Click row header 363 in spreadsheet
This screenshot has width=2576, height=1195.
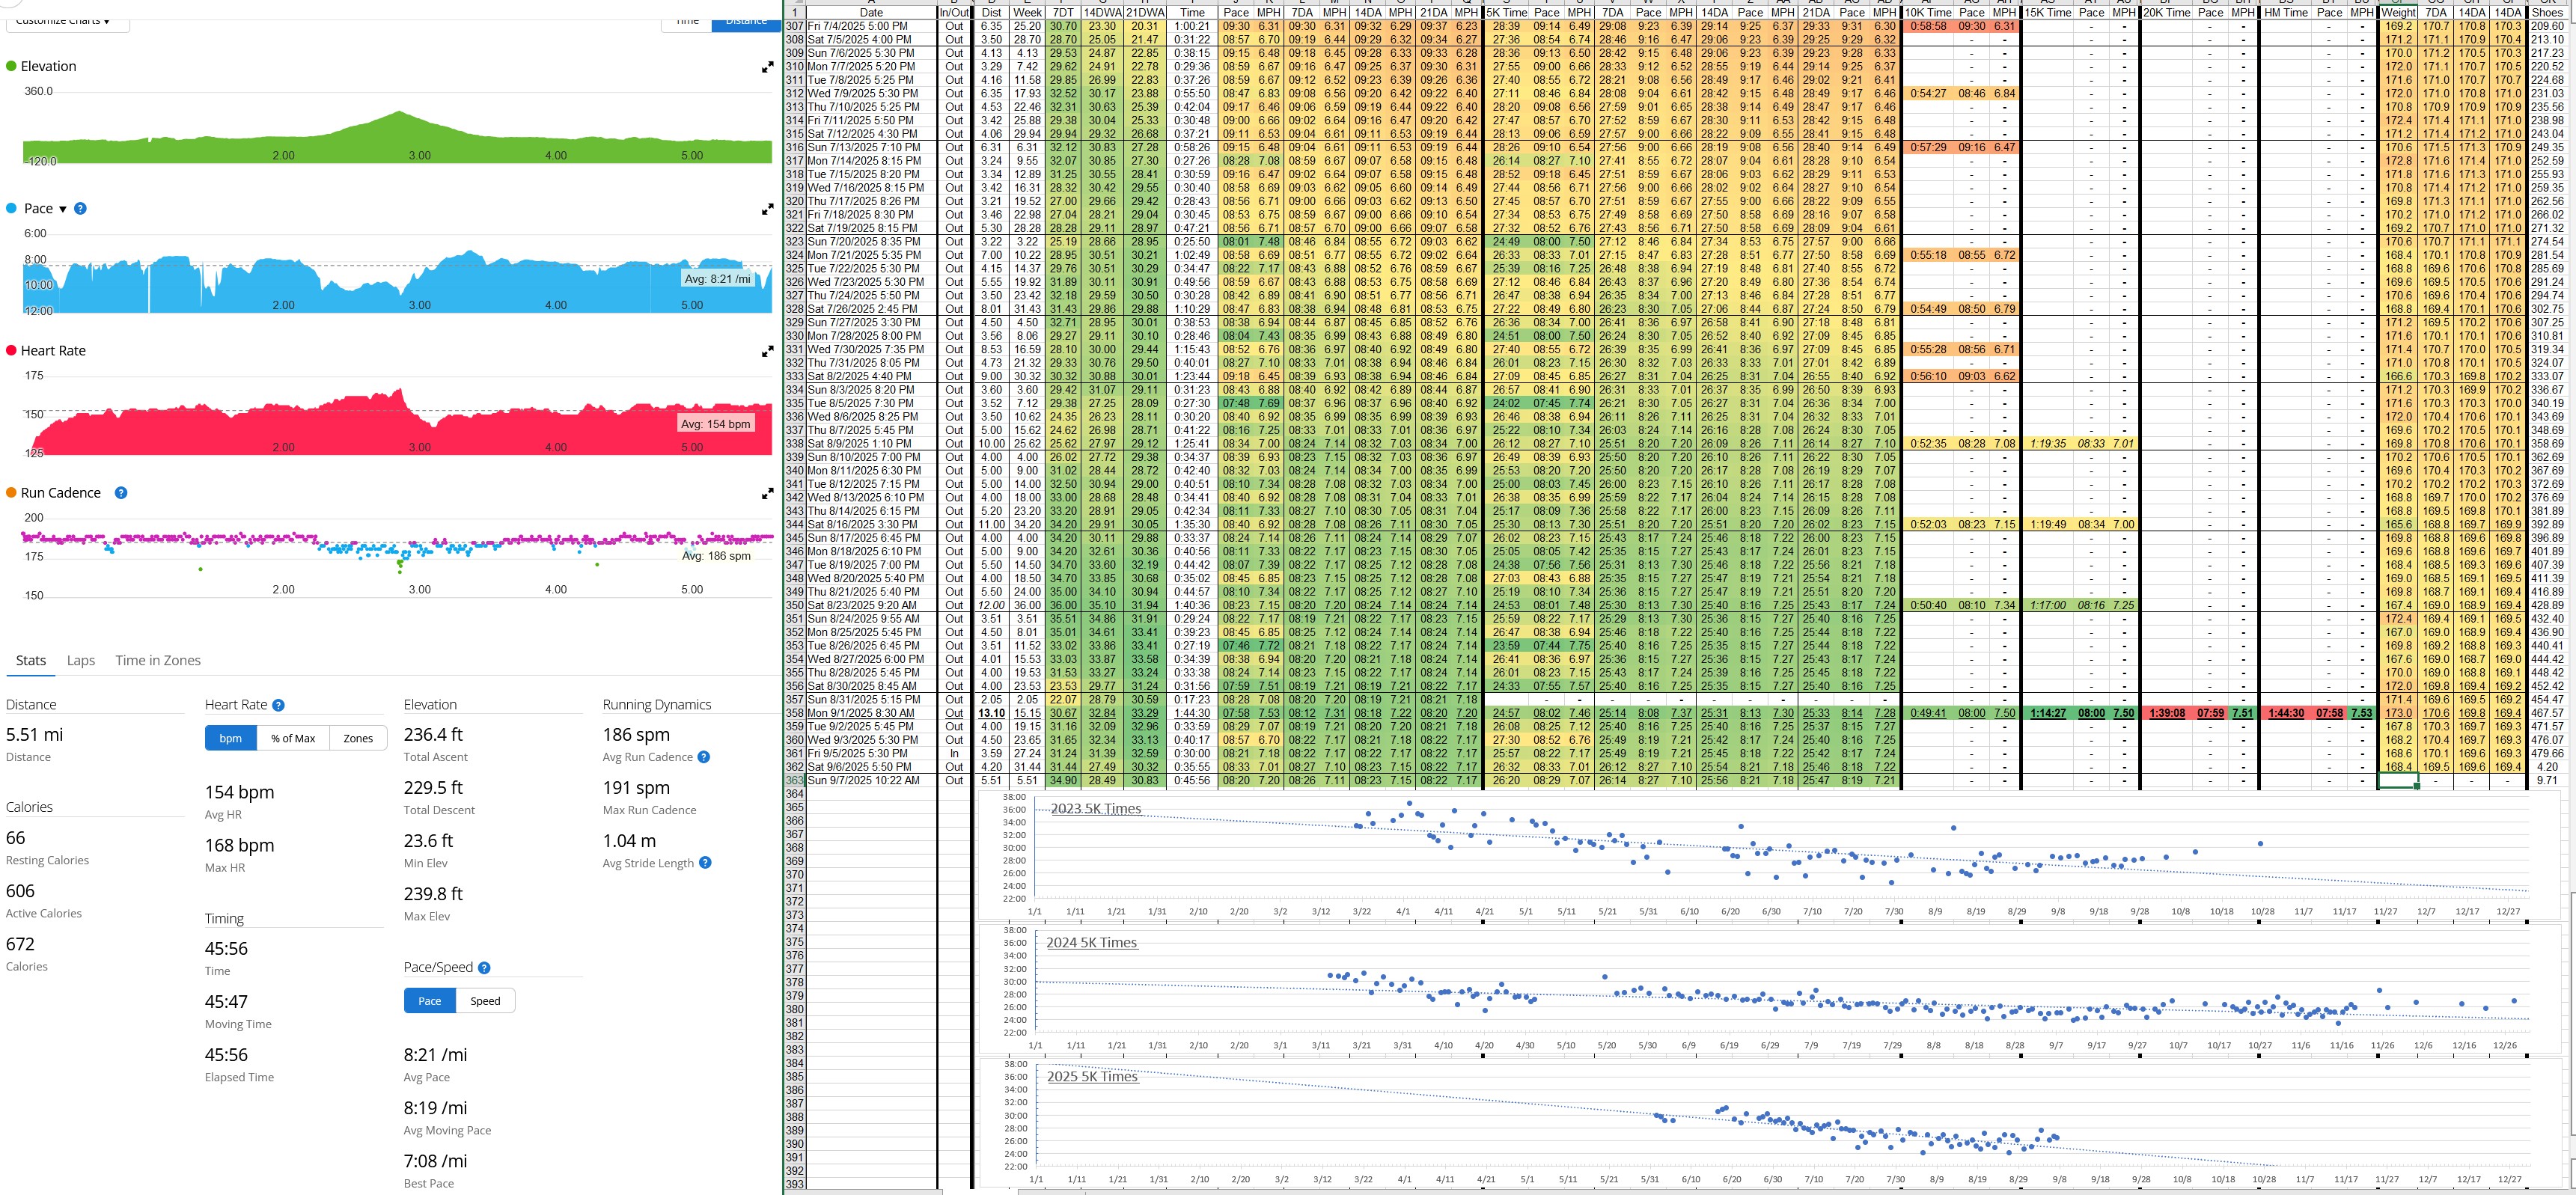(795, 780)
